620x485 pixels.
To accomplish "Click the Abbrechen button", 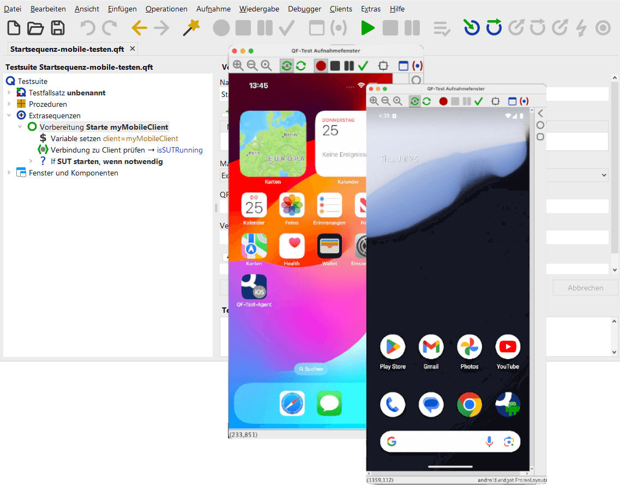I will click(x=585, y=288).
